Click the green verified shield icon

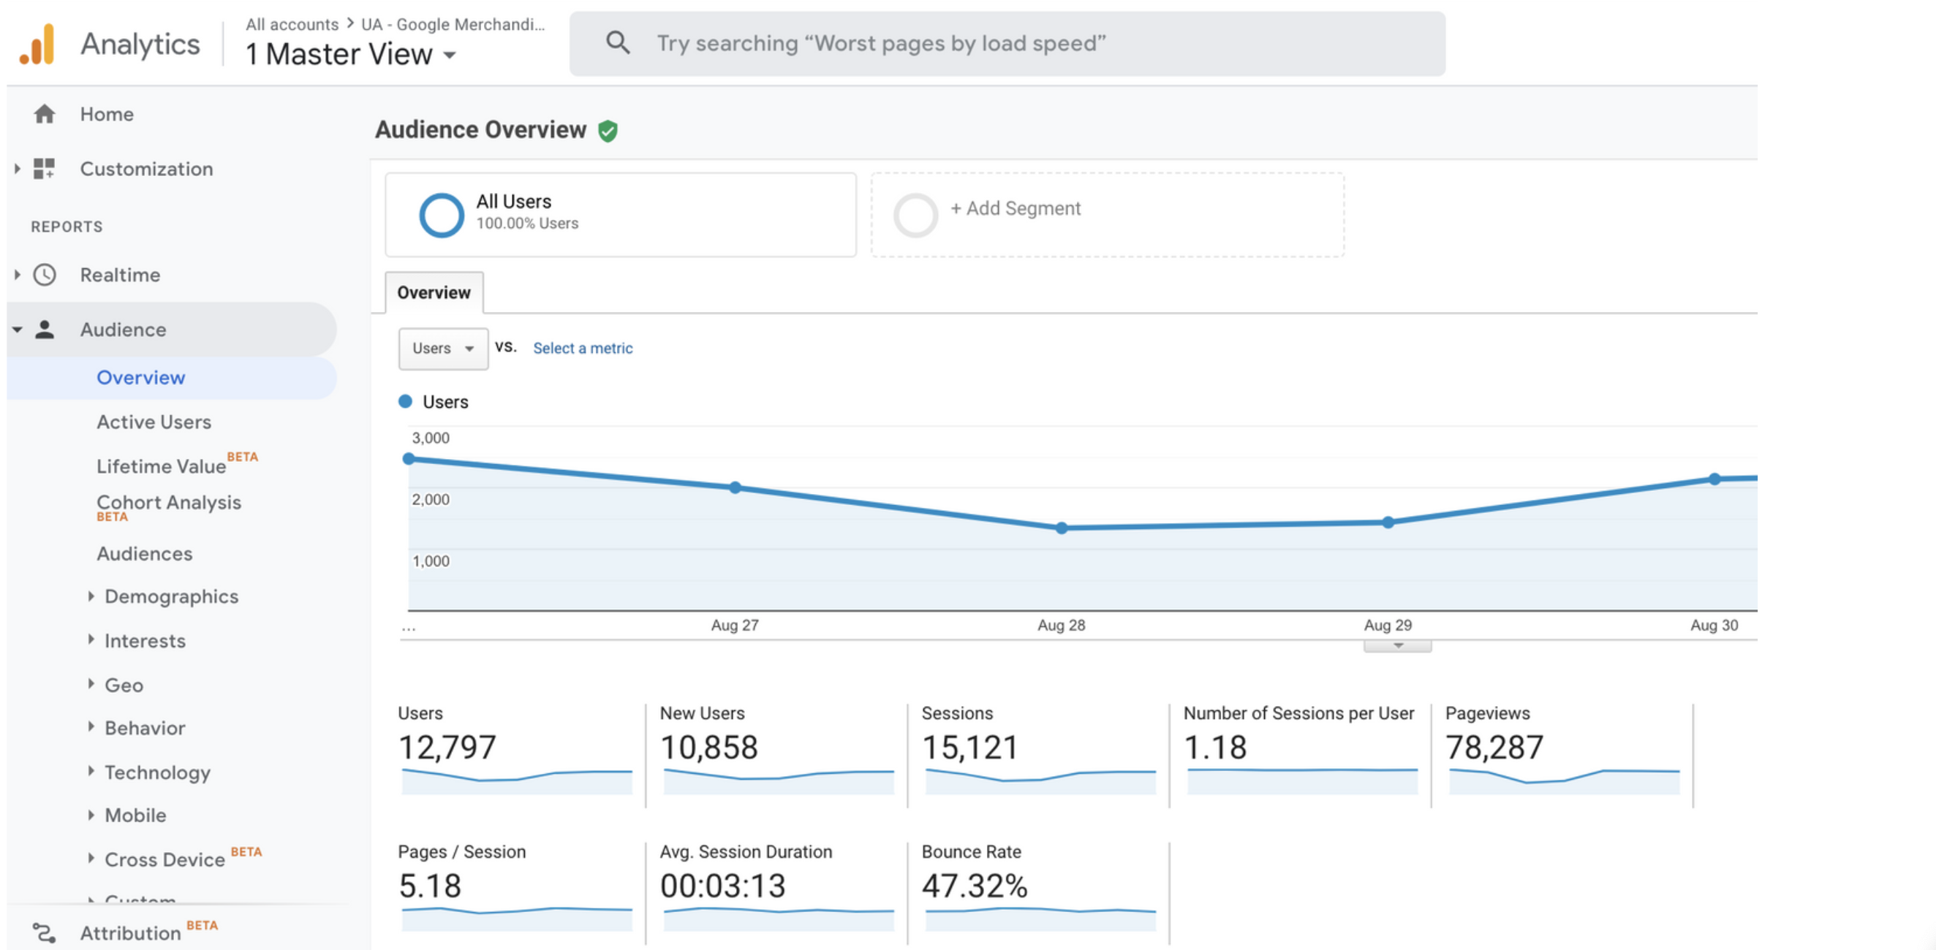pos(608,131)
